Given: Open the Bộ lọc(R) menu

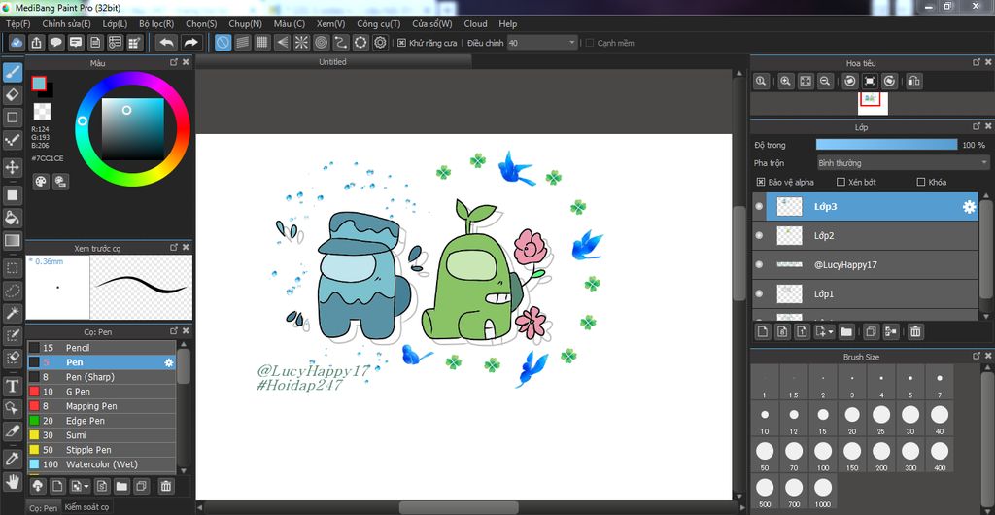Looking at the screenshot, I should coord(156,23).
